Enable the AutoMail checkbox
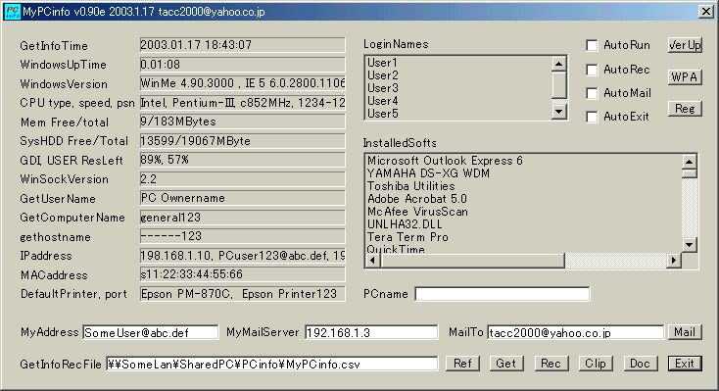 coord(592,93)
